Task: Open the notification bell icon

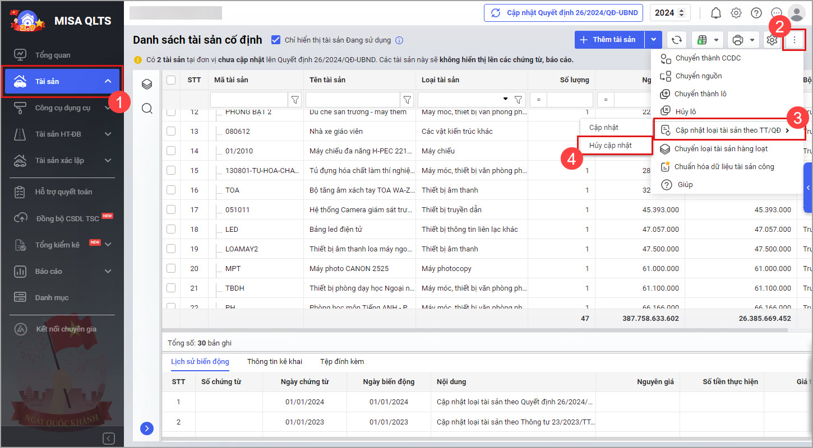Action: (716, 13)
